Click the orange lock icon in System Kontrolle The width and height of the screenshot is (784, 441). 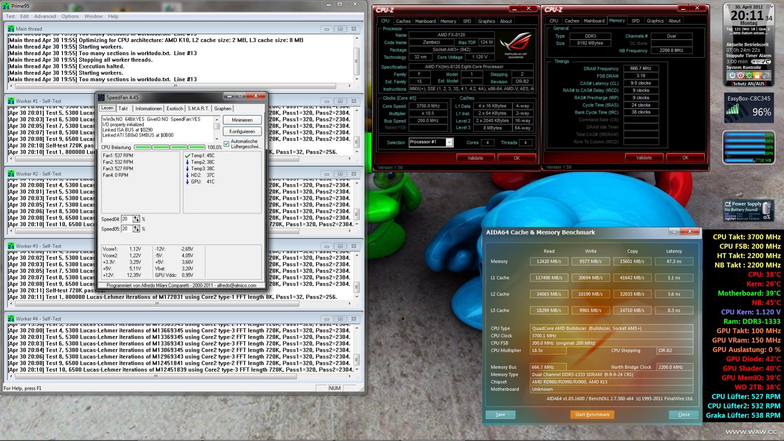pos(757,76)
